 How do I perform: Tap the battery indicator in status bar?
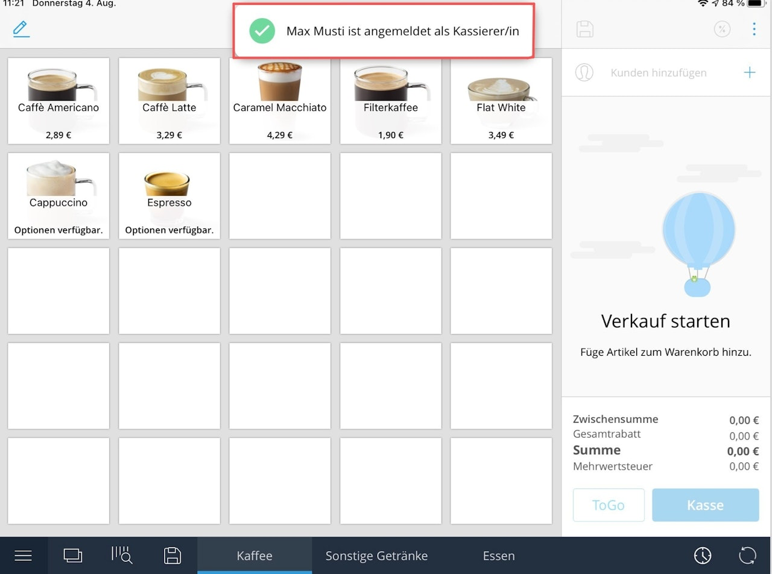pos(755,4)
